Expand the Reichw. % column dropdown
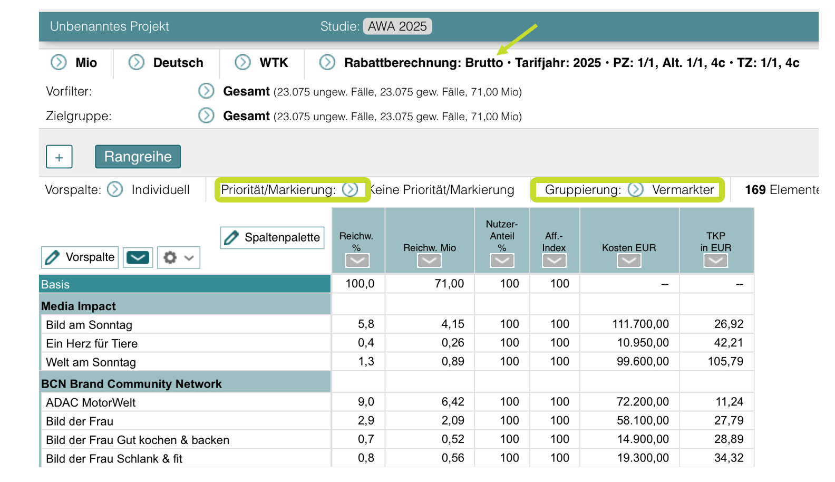 pos(357,261)
